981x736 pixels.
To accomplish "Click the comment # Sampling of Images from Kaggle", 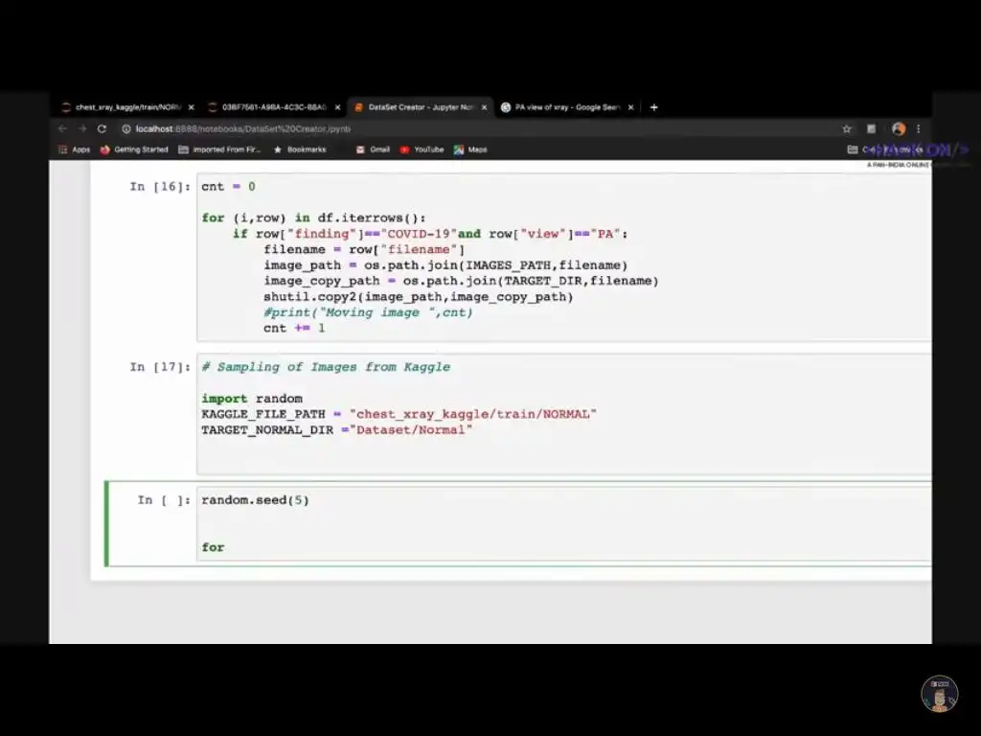I will (x=326, y=367).
